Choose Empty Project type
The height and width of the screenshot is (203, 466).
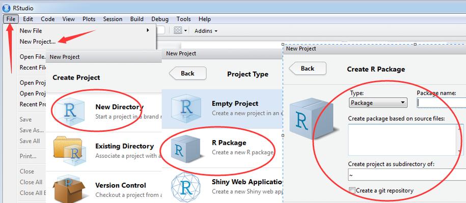coord(222,109)
